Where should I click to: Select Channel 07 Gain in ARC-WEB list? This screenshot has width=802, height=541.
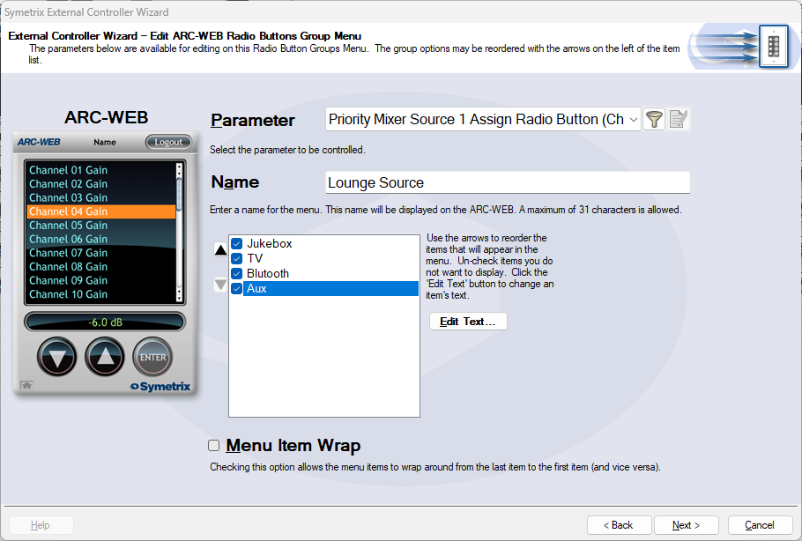[x=69, y=253]
